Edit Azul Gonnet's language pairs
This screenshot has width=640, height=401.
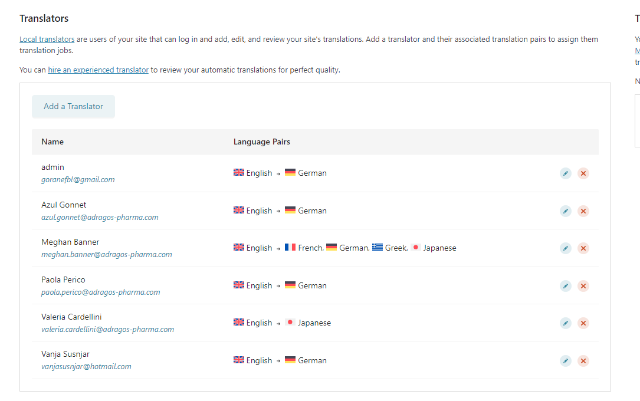(x=566, y=211)
